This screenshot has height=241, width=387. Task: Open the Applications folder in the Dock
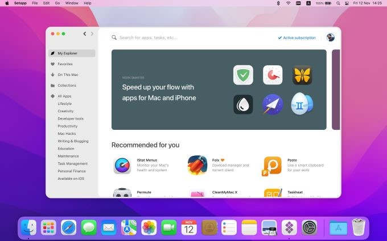[339, 228]
